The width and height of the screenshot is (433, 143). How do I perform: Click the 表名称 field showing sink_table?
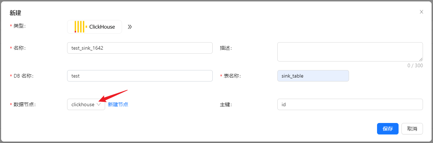click(x=313, y=76)
